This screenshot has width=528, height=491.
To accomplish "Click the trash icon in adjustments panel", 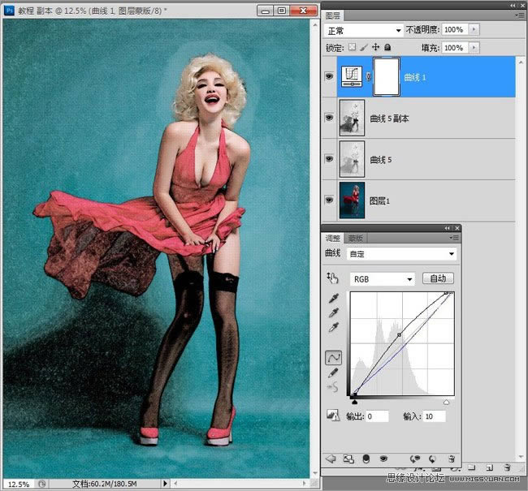I will tap(451, 459).
